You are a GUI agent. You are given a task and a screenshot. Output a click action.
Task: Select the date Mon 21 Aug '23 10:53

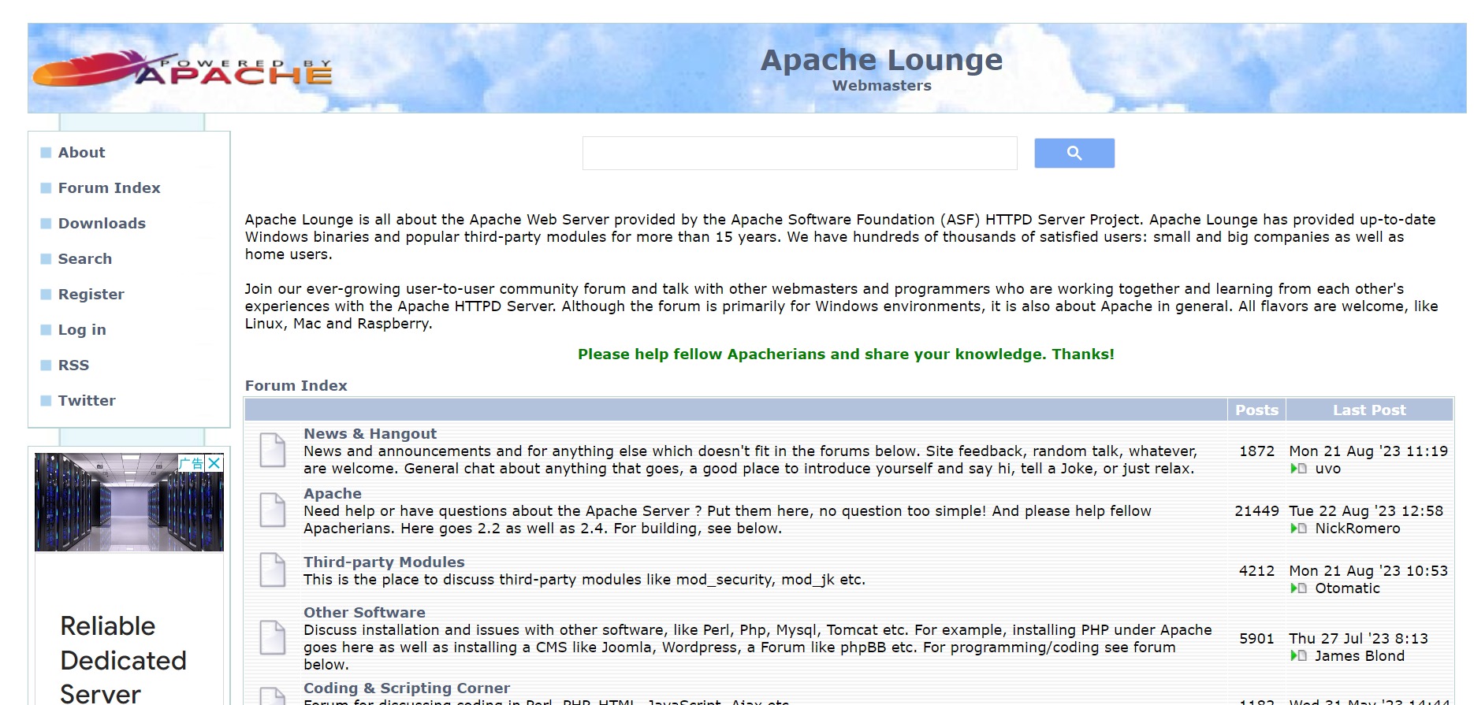pyautogui.click(x=1368, y=571)
